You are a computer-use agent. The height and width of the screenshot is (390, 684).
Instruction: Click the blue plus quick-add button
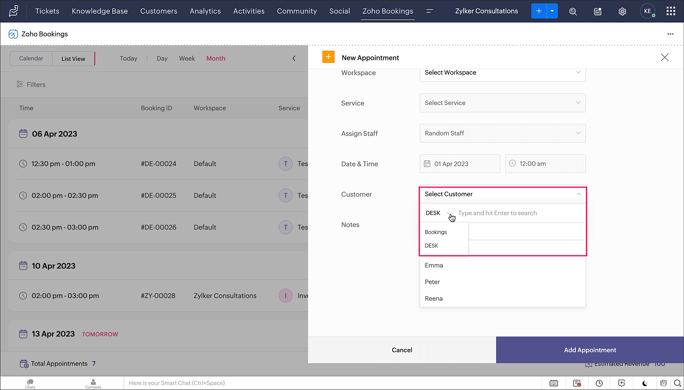point(539,11)
